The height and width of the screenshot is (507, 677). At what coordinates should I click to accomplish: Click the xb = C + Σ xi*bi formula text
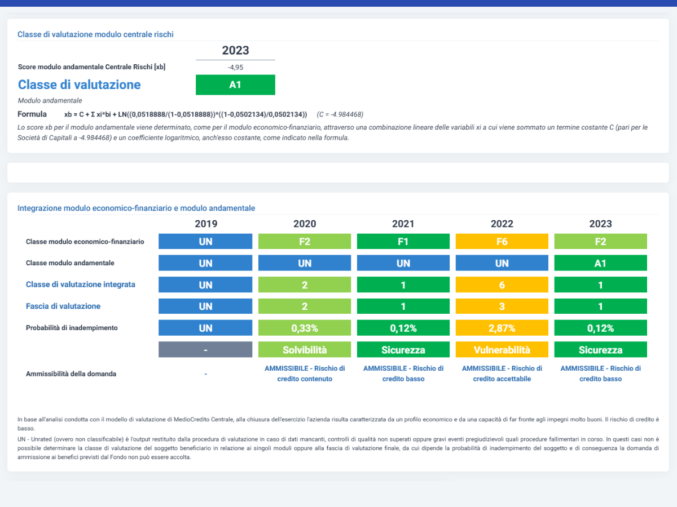[186, 114]
